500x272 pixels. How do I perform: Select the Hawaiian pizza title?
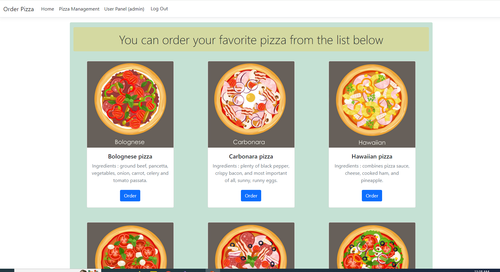pos(372,156)
